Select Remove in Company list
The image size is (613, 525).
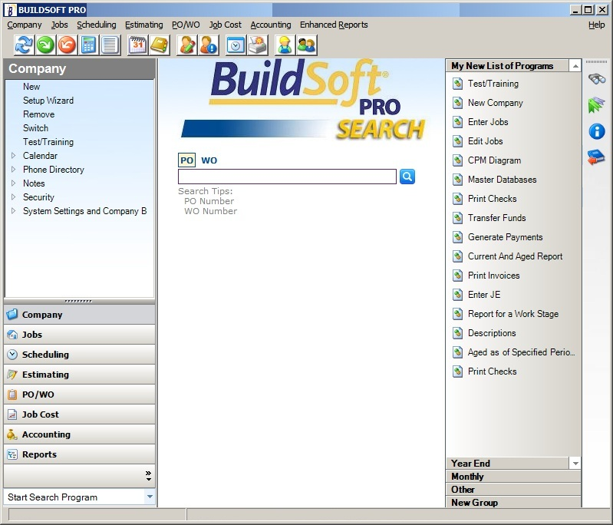click(x=38, y=114)
